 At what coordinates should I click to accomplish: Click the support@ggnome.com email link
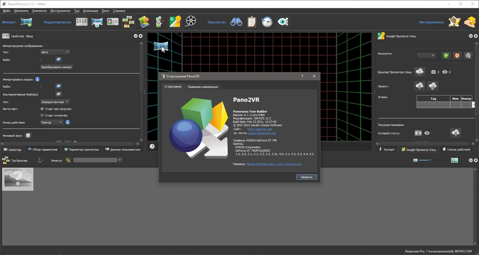click(x=261, y=133)
